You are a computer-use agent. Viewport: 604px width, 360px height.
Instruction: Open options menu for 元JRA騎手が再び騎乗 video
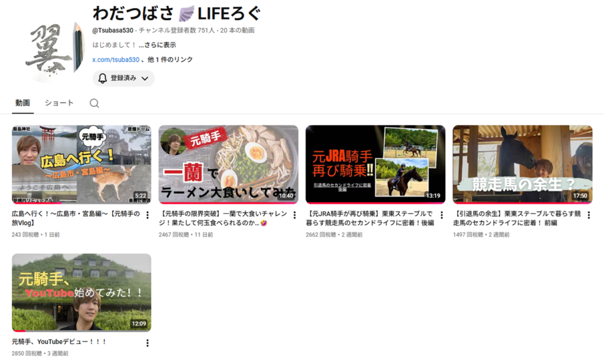click(441, 215)
